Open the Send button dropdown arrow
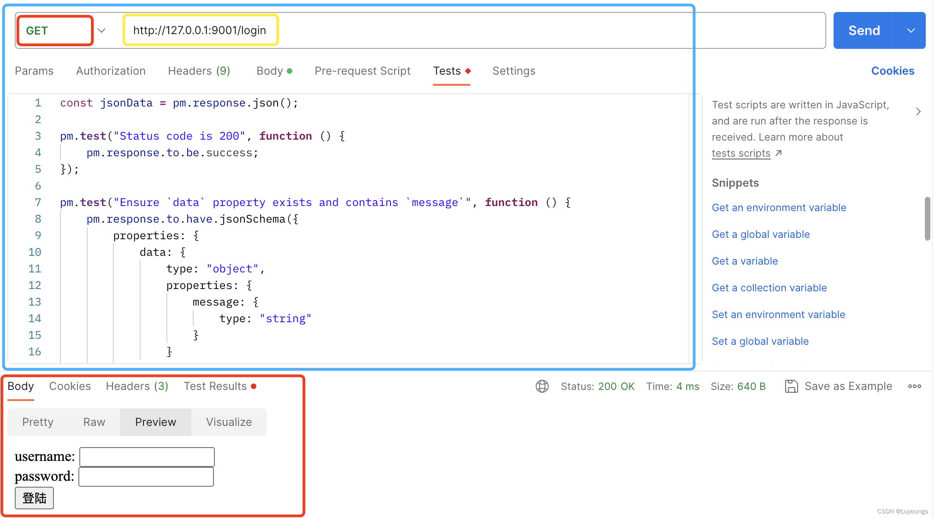This screenshot has height=519, width=935. point(911,30)
